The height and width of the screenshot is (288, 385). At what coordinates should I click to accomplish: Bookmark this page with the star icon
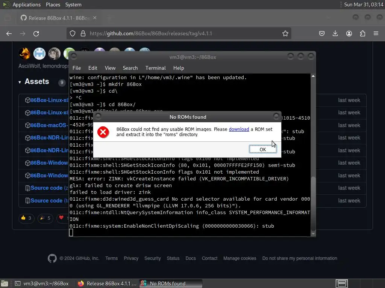285,33
